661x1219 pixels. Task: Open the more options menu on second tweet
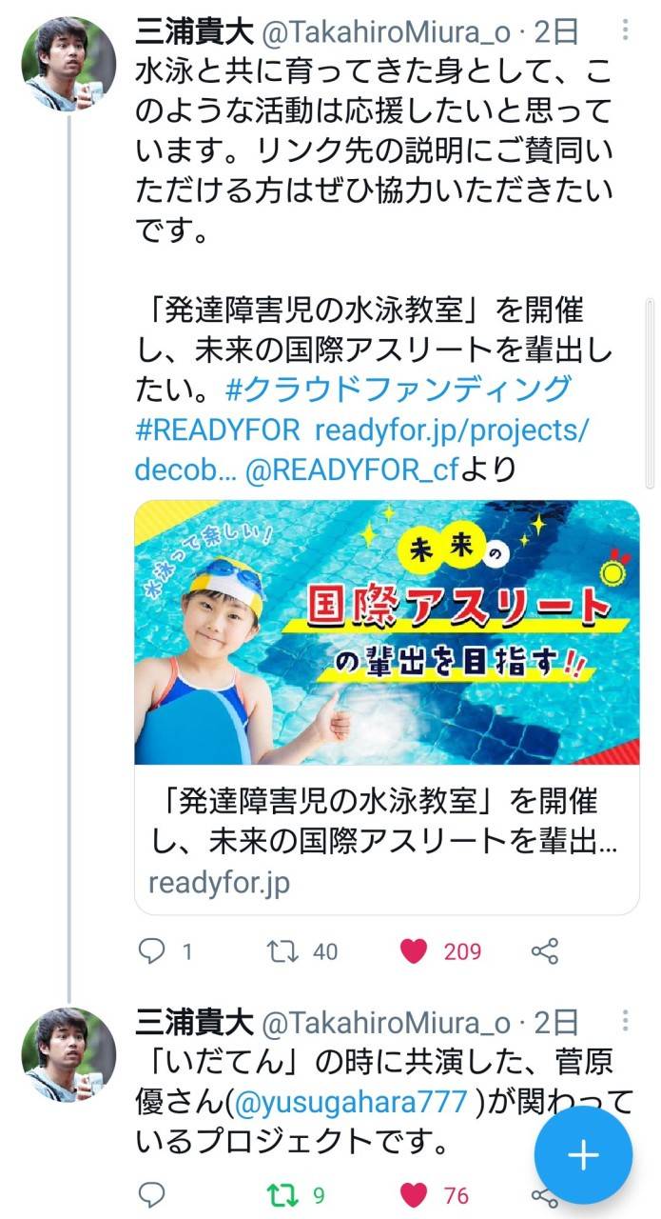click(x=625, y=1020)
